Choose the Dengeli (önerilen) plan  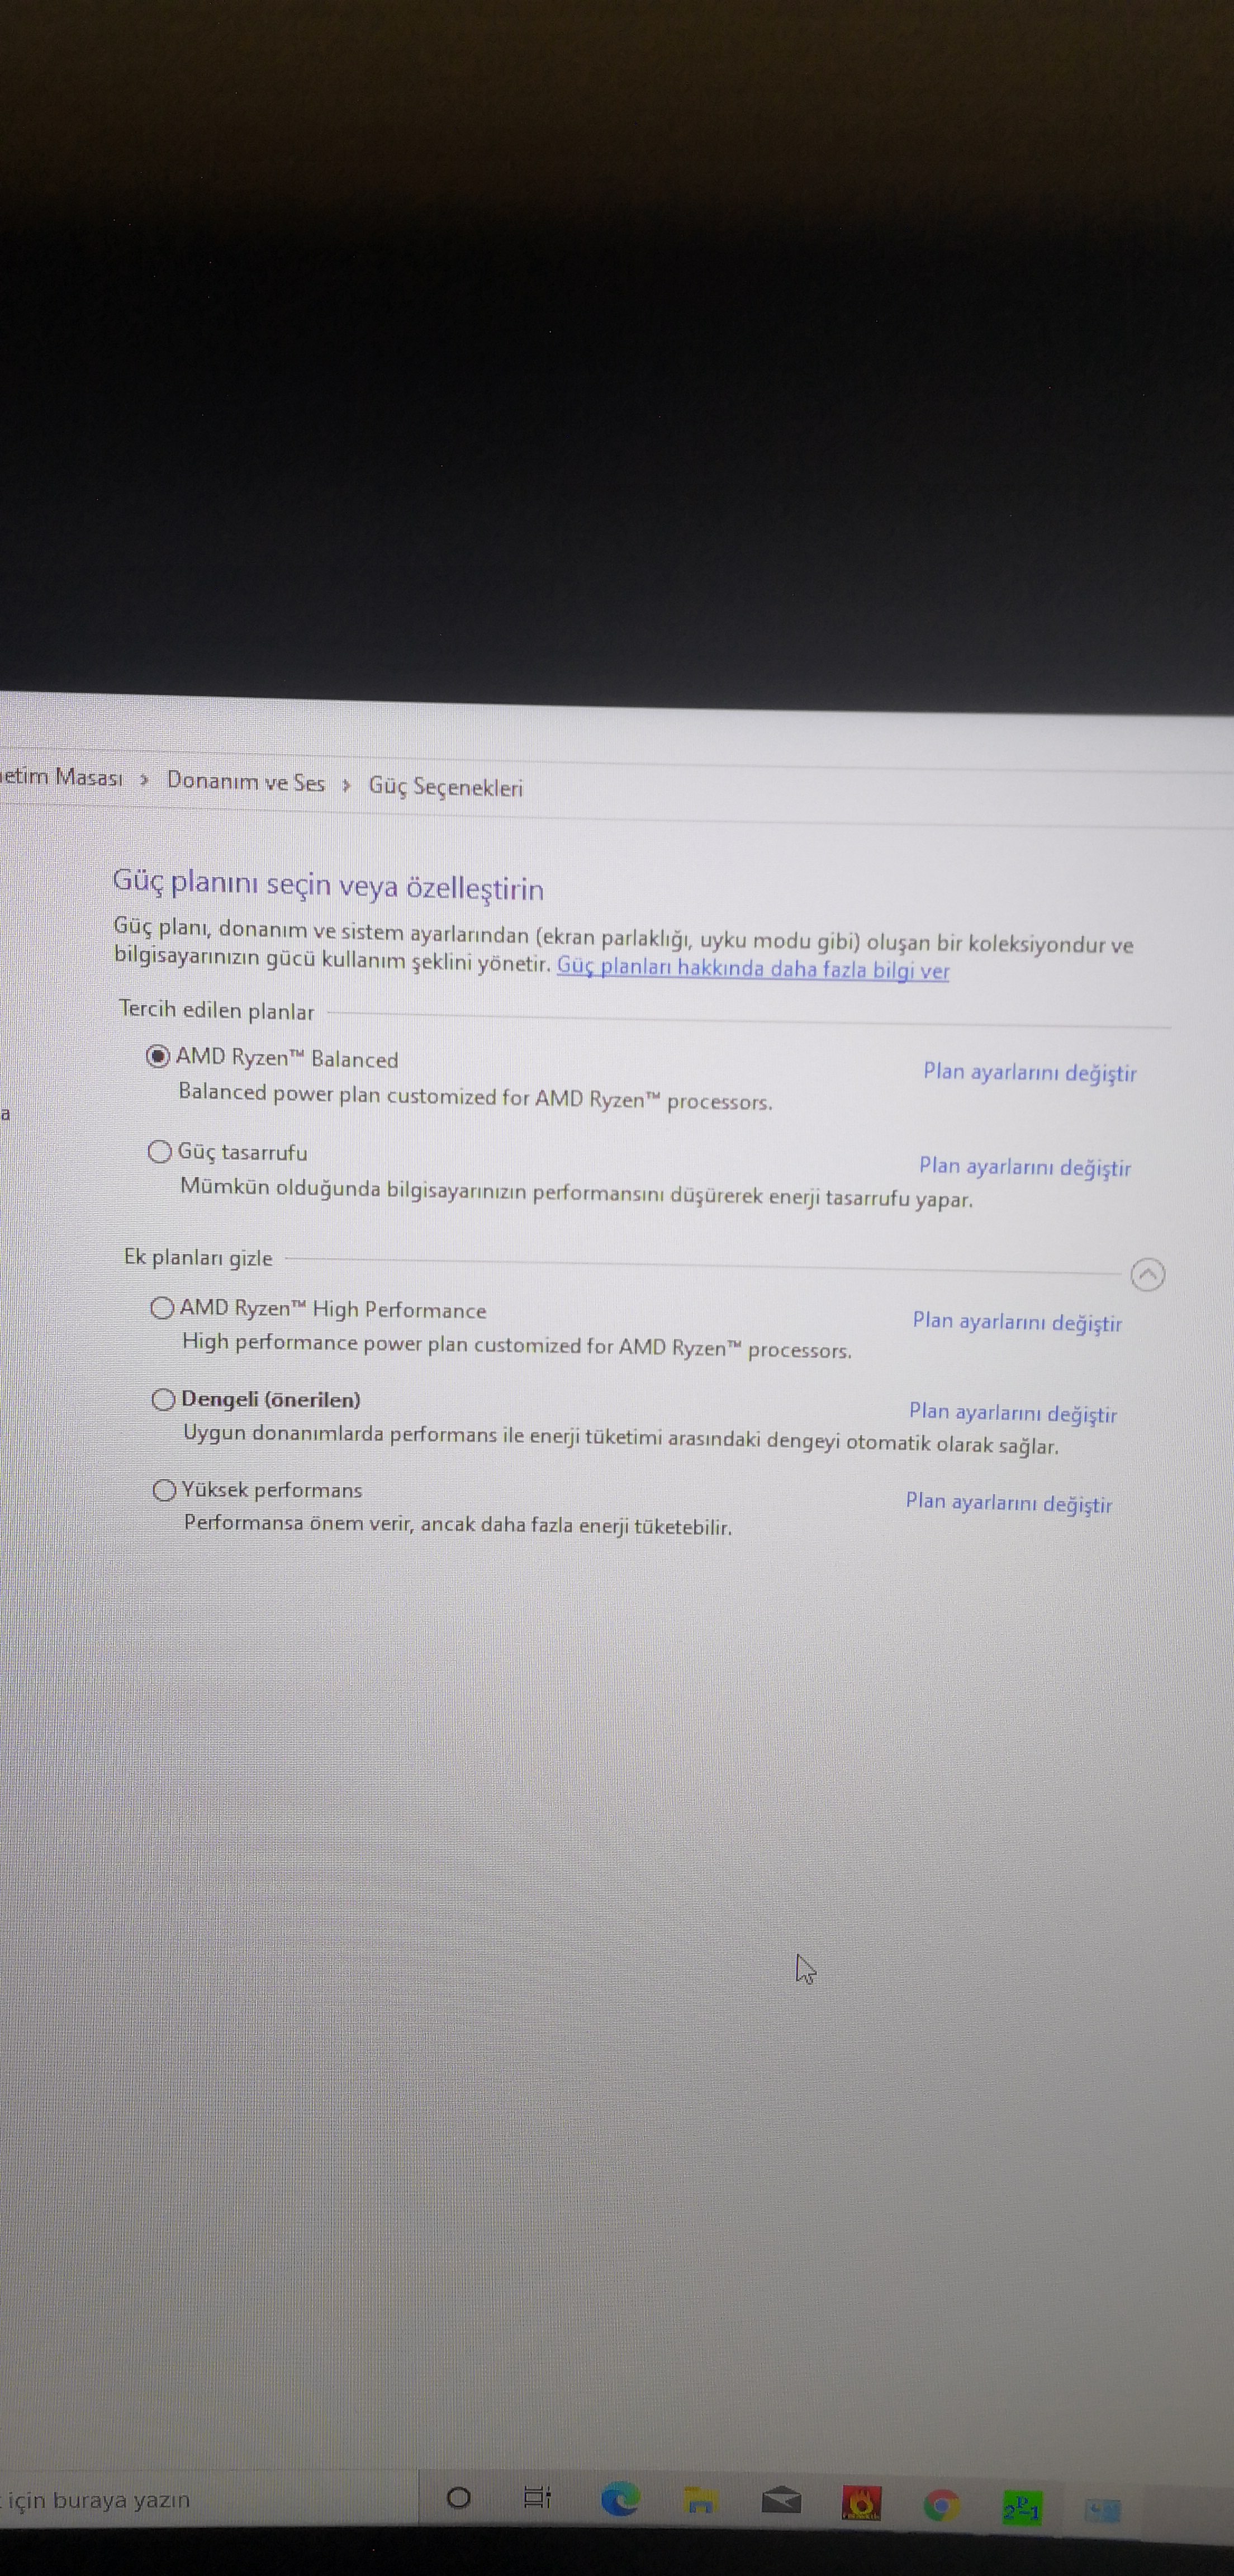point(164,1400)
